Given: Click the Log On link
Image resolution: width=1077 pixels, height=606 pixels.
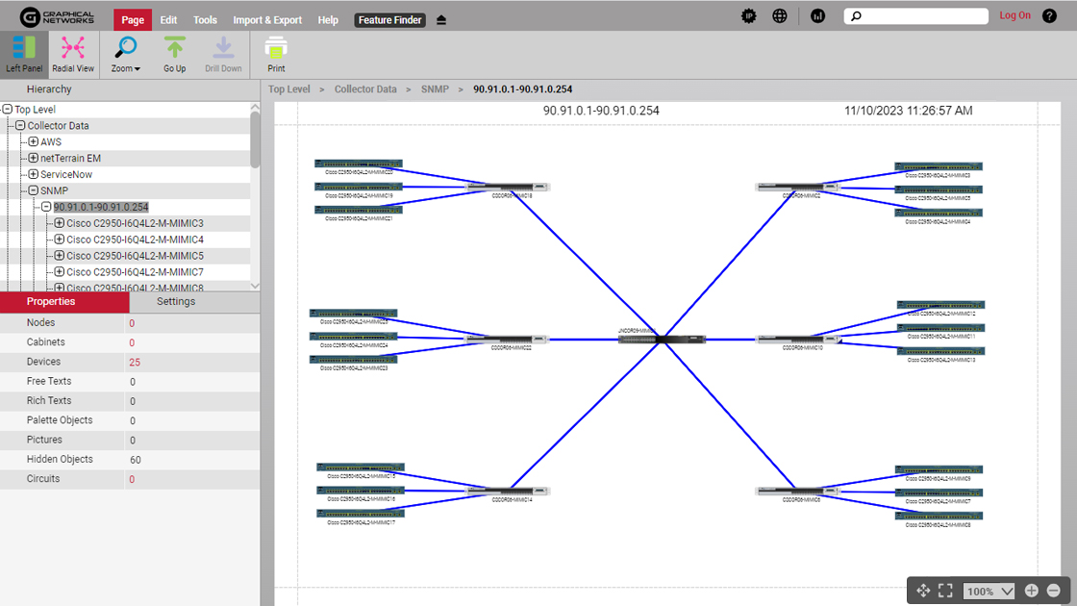Looking at the screenshot, I should [1014, 15].
